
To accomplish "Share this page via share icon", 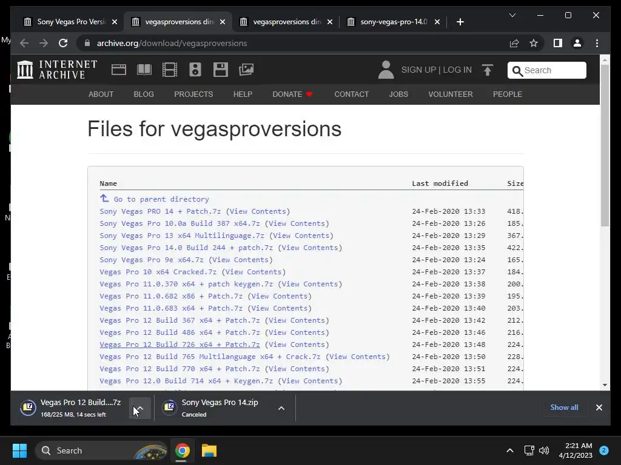I will [514, 43].
